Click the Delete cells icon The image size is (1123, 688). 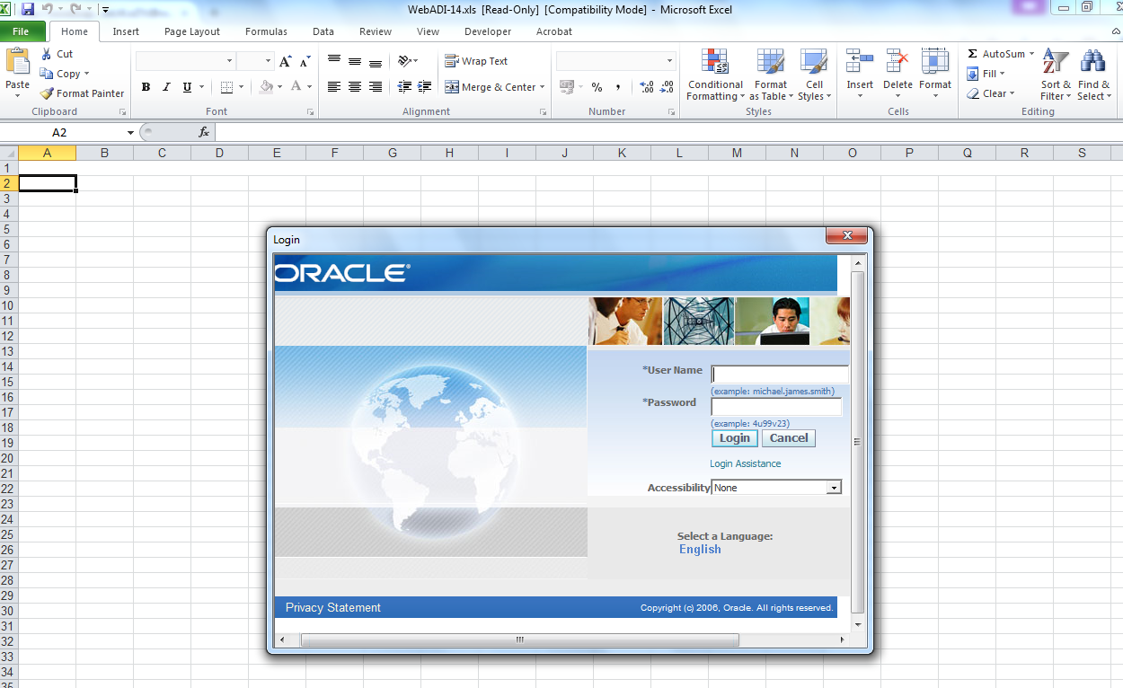898,61
